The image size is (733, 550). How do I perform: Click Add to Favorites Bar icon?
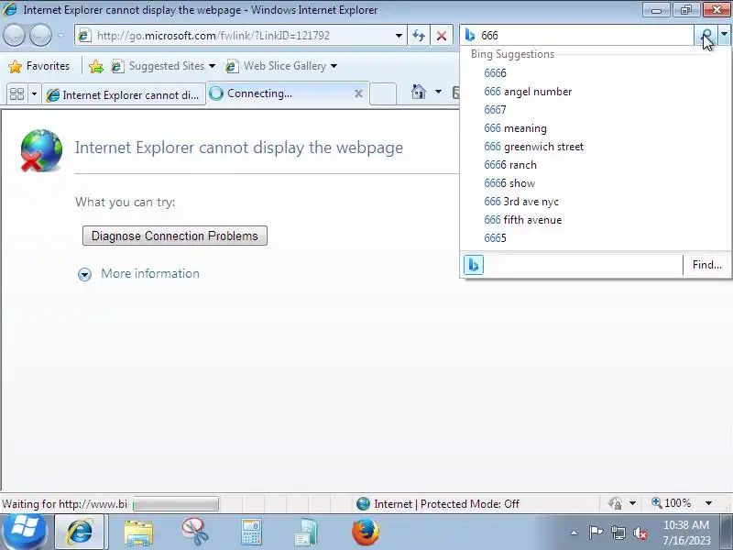(96, 66)
